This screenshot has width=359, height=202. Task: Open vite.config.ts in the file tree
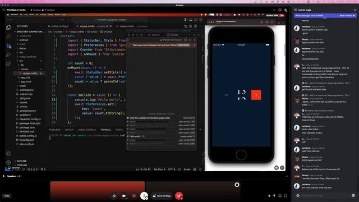(x=27, y=144)
